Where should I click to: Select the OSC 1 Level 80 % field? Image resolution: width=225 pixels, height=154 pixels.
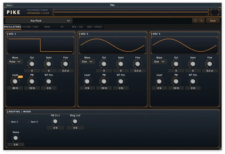[x=15, y=88]
